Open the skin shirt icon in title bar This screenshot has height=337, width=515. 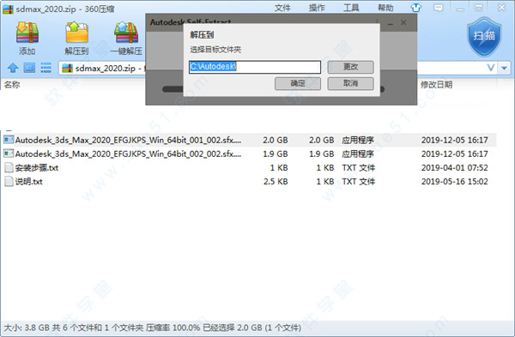click(415, 8)
